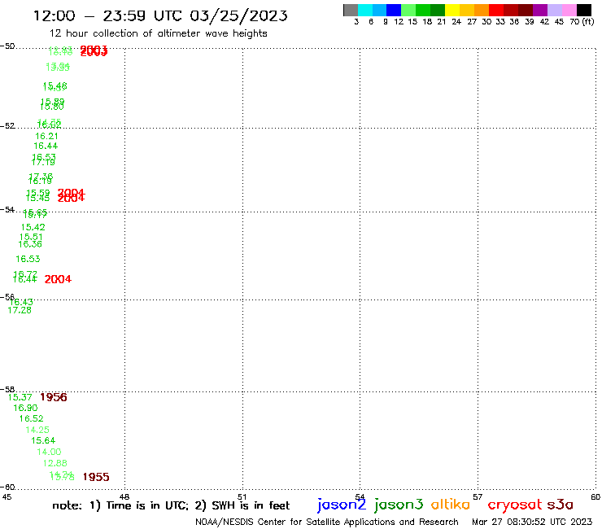This screenshot has height=529, width=602.
Task: Click the wave height value 15.37
Action: (x=20, y=397)
